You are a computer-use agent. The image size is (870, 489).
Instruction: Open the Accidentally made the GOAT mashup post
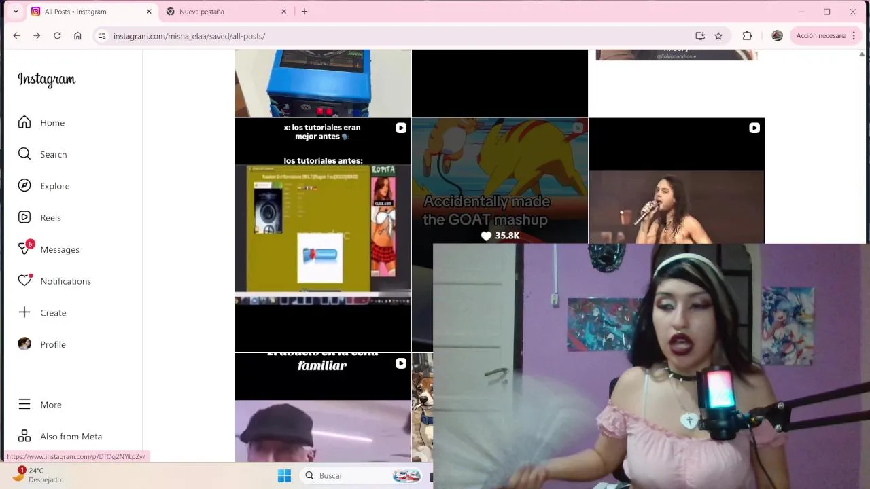pos(500,181)
